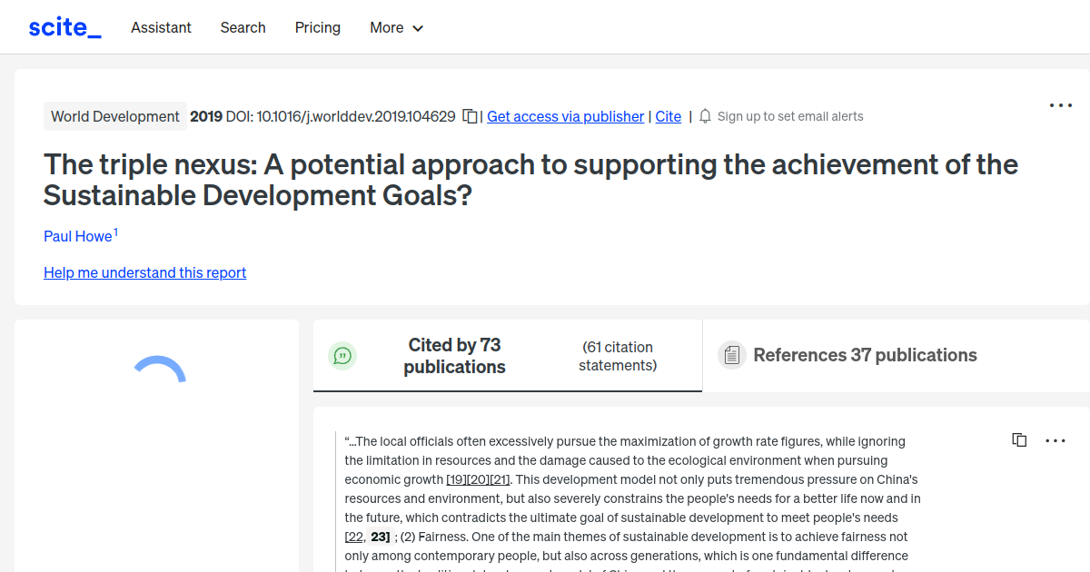Click reference link [19] in the snippet
The width and height of the screenshot is (1090, 572).
[452, 478]
